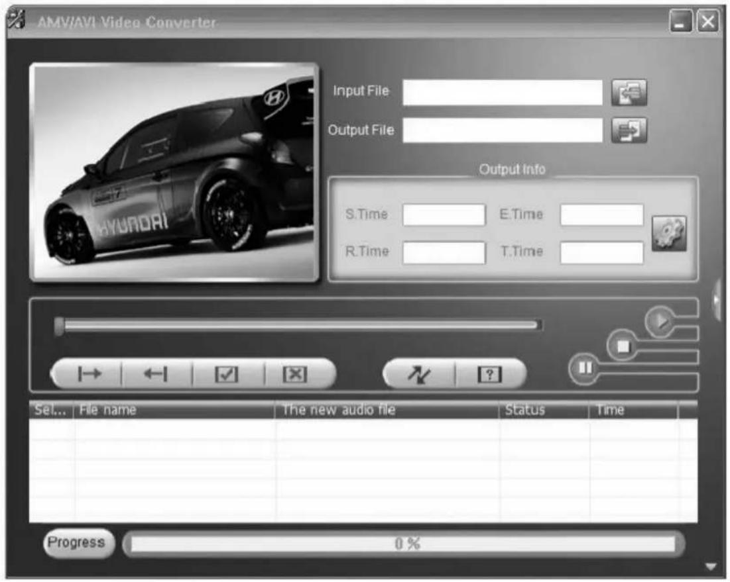
Task: Focus the E.Time field
Action: pos(601,215)
